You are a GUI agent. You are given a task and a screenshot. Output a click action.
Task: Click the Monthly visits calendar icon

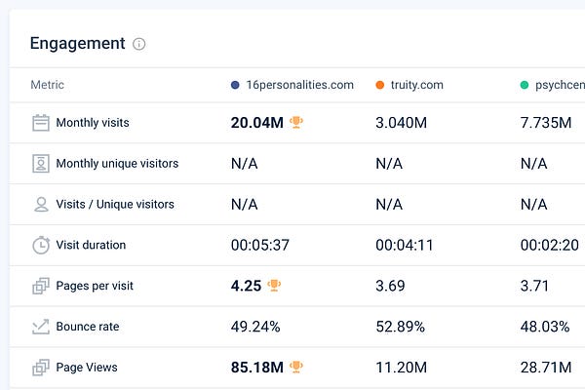pyautogui.click(x=41, y=123)
